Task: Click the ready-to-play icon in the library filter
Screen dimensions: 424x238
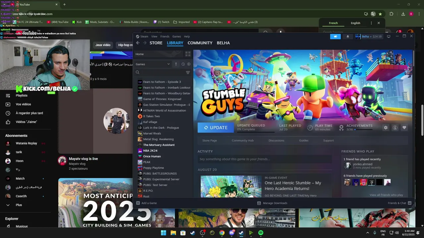Action: 189,64
